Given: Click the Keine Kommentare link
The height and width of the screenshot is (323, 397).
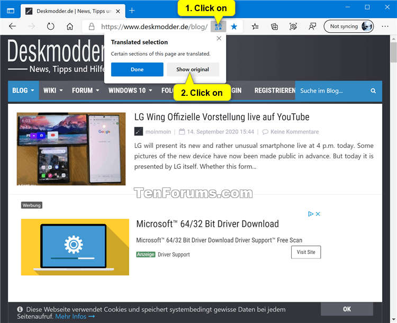Looking at the screenshot, I should [x=294, y=132].
